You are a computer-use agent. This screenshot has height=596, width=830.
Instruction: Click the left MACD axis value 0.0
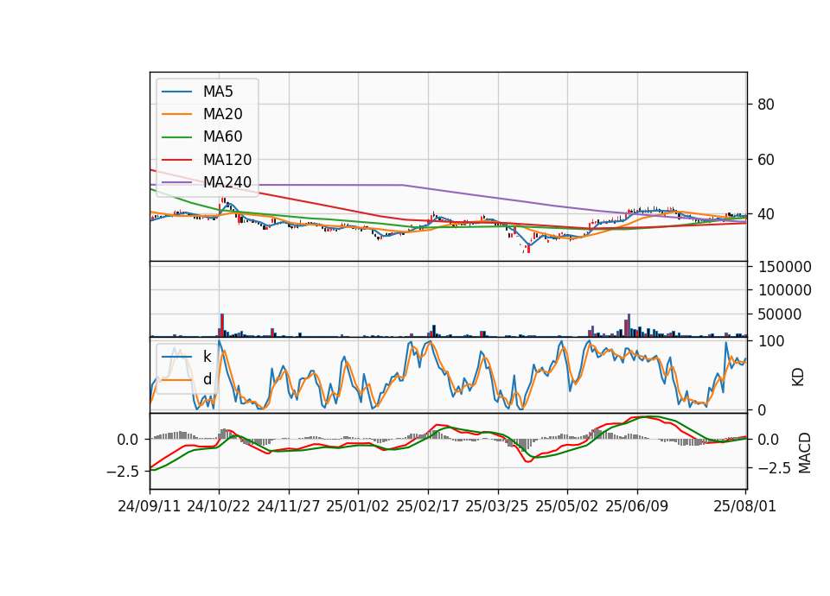point(128,440)
